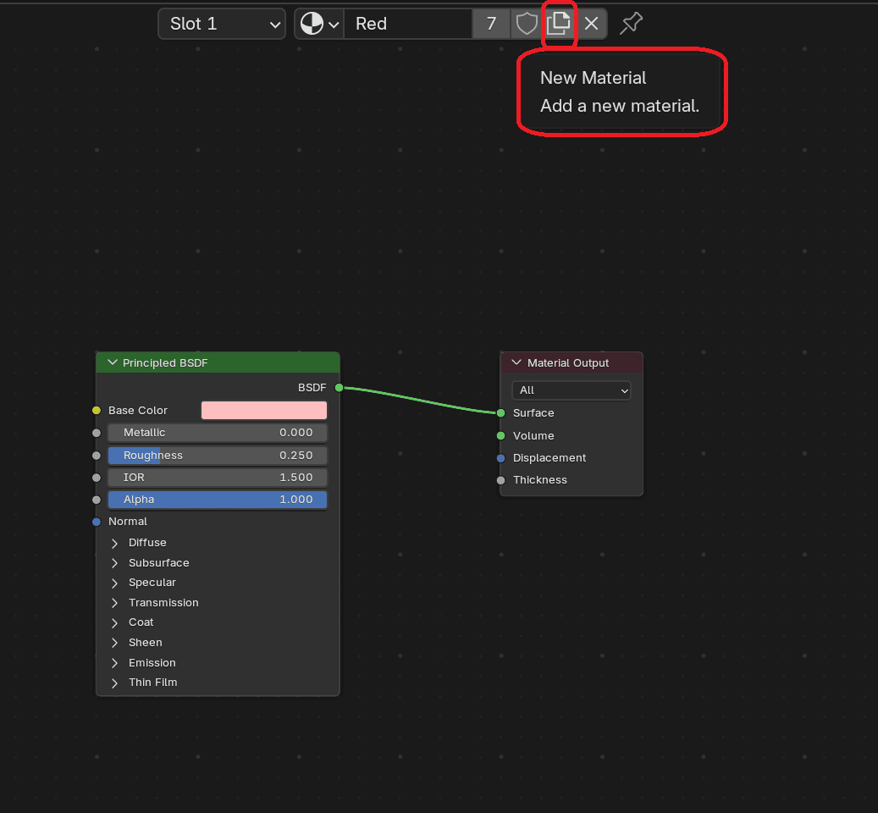Click the IOR value field
Screen dimensions: 878x813
pos(218,477)
